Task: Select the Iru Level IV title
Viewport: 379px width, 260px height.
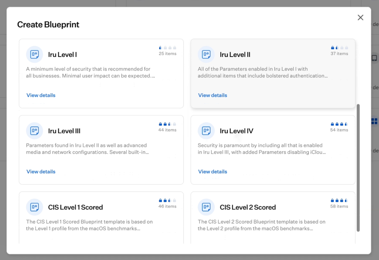Action: 237,131
